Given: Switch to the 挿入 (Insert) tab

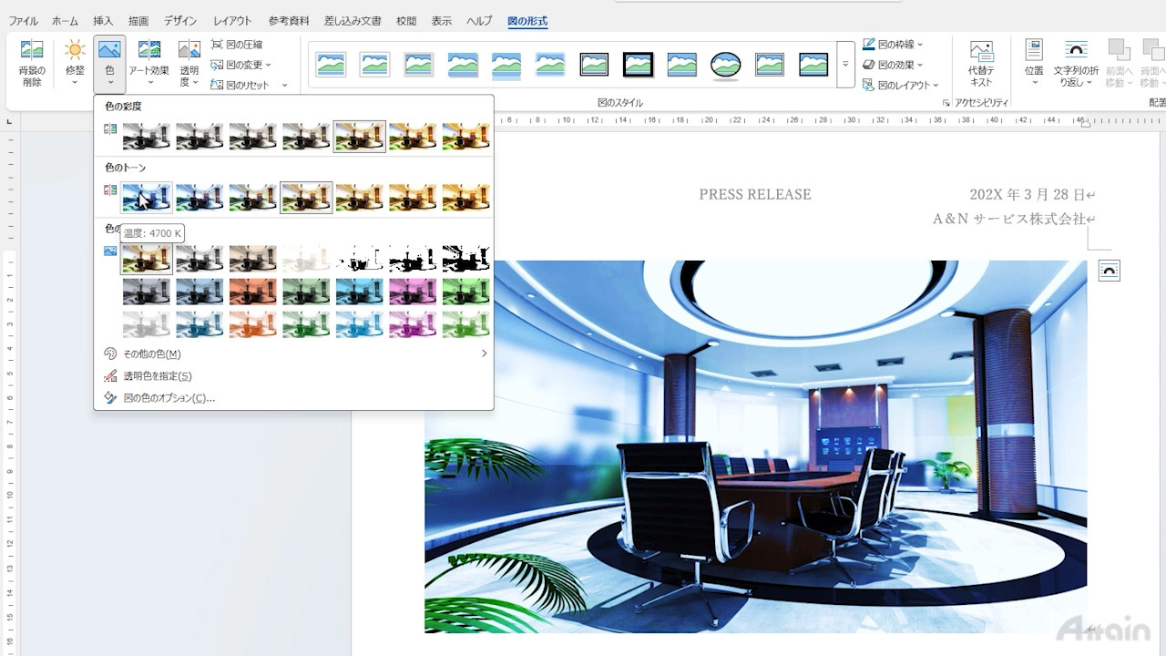Looking at the screenshot, I should coord(103,21).
